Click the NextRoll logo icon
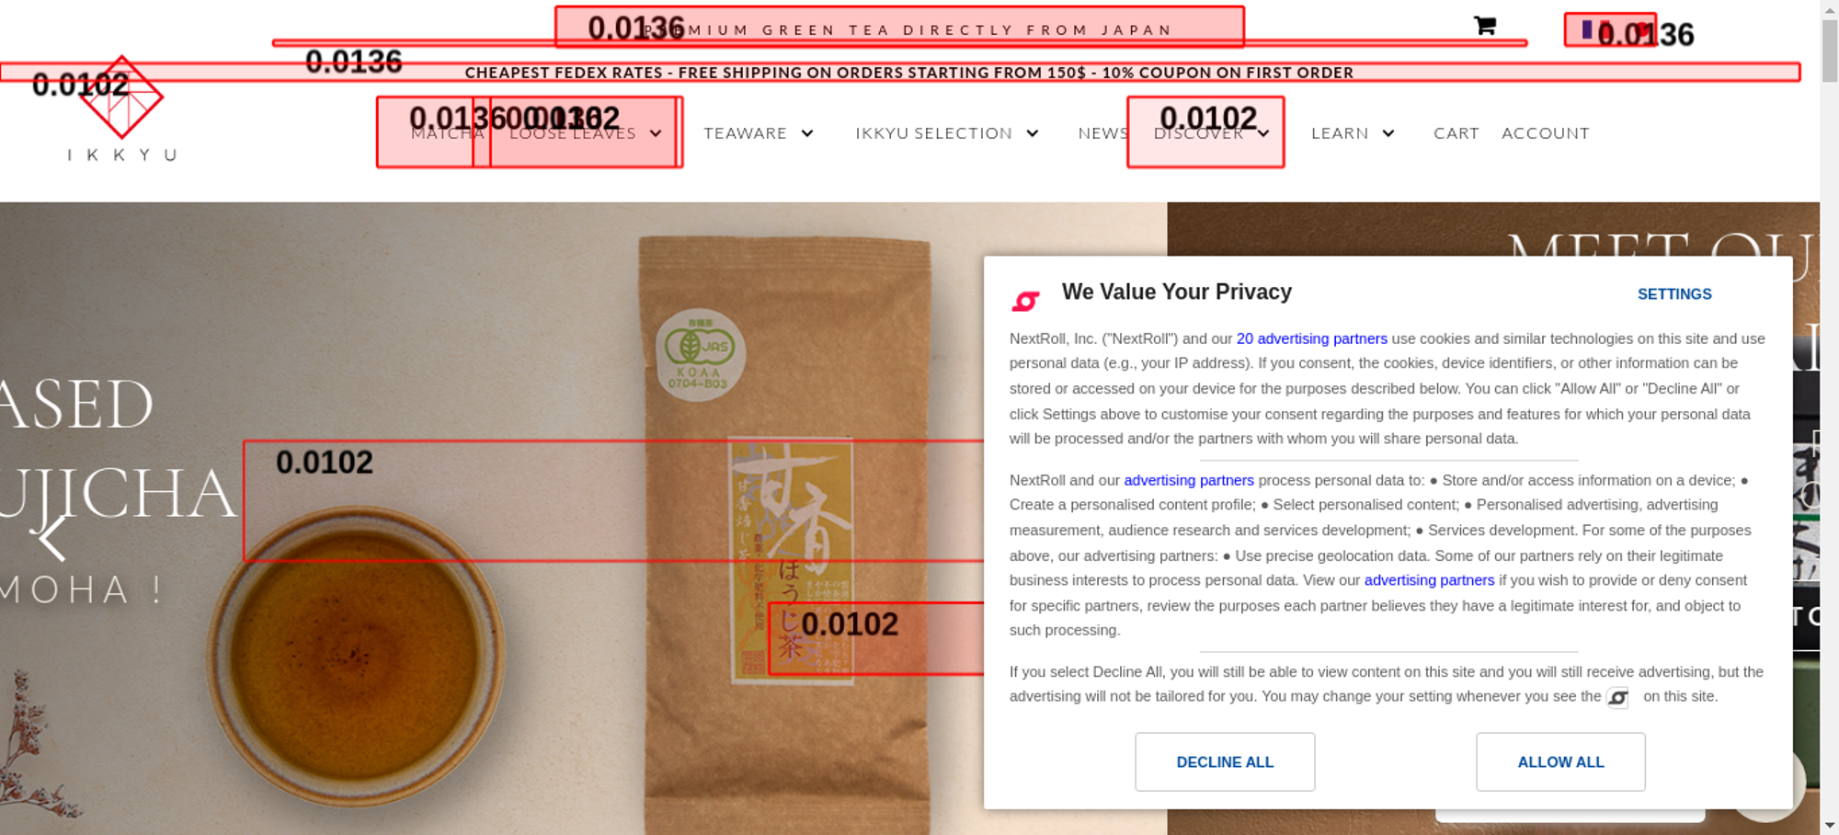This screenshot has width=1839, height=835. point(1025,300)
